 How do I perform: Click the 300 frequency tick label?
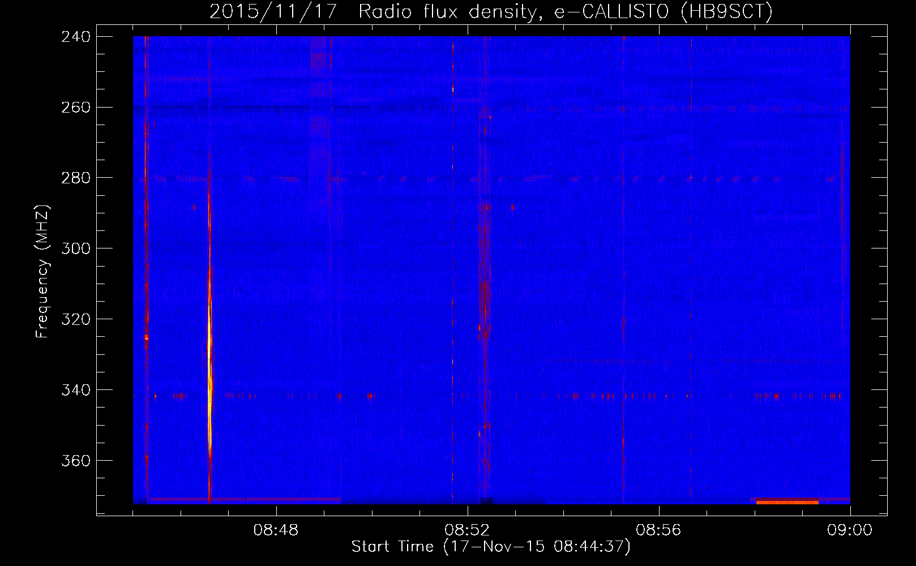(76, 248)
